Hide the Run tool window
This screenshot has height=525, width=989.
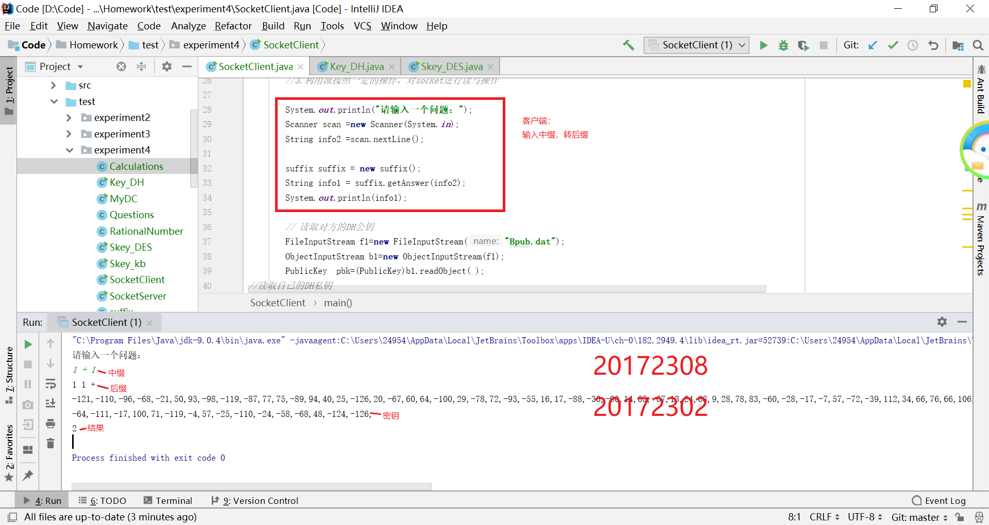(x=962, y=322)
